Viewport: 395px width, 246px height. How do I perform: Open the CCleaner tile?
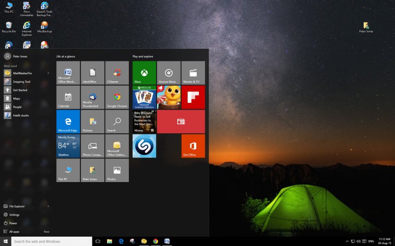click(117, 73)
